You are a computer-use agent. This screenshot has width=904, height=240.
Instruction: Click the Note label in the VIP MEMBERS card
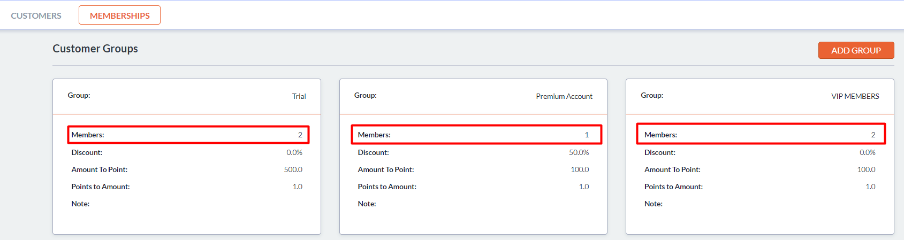click(x=653, y=204)
